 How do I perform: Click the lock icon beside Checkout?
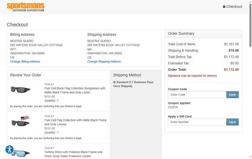point(224,7)
